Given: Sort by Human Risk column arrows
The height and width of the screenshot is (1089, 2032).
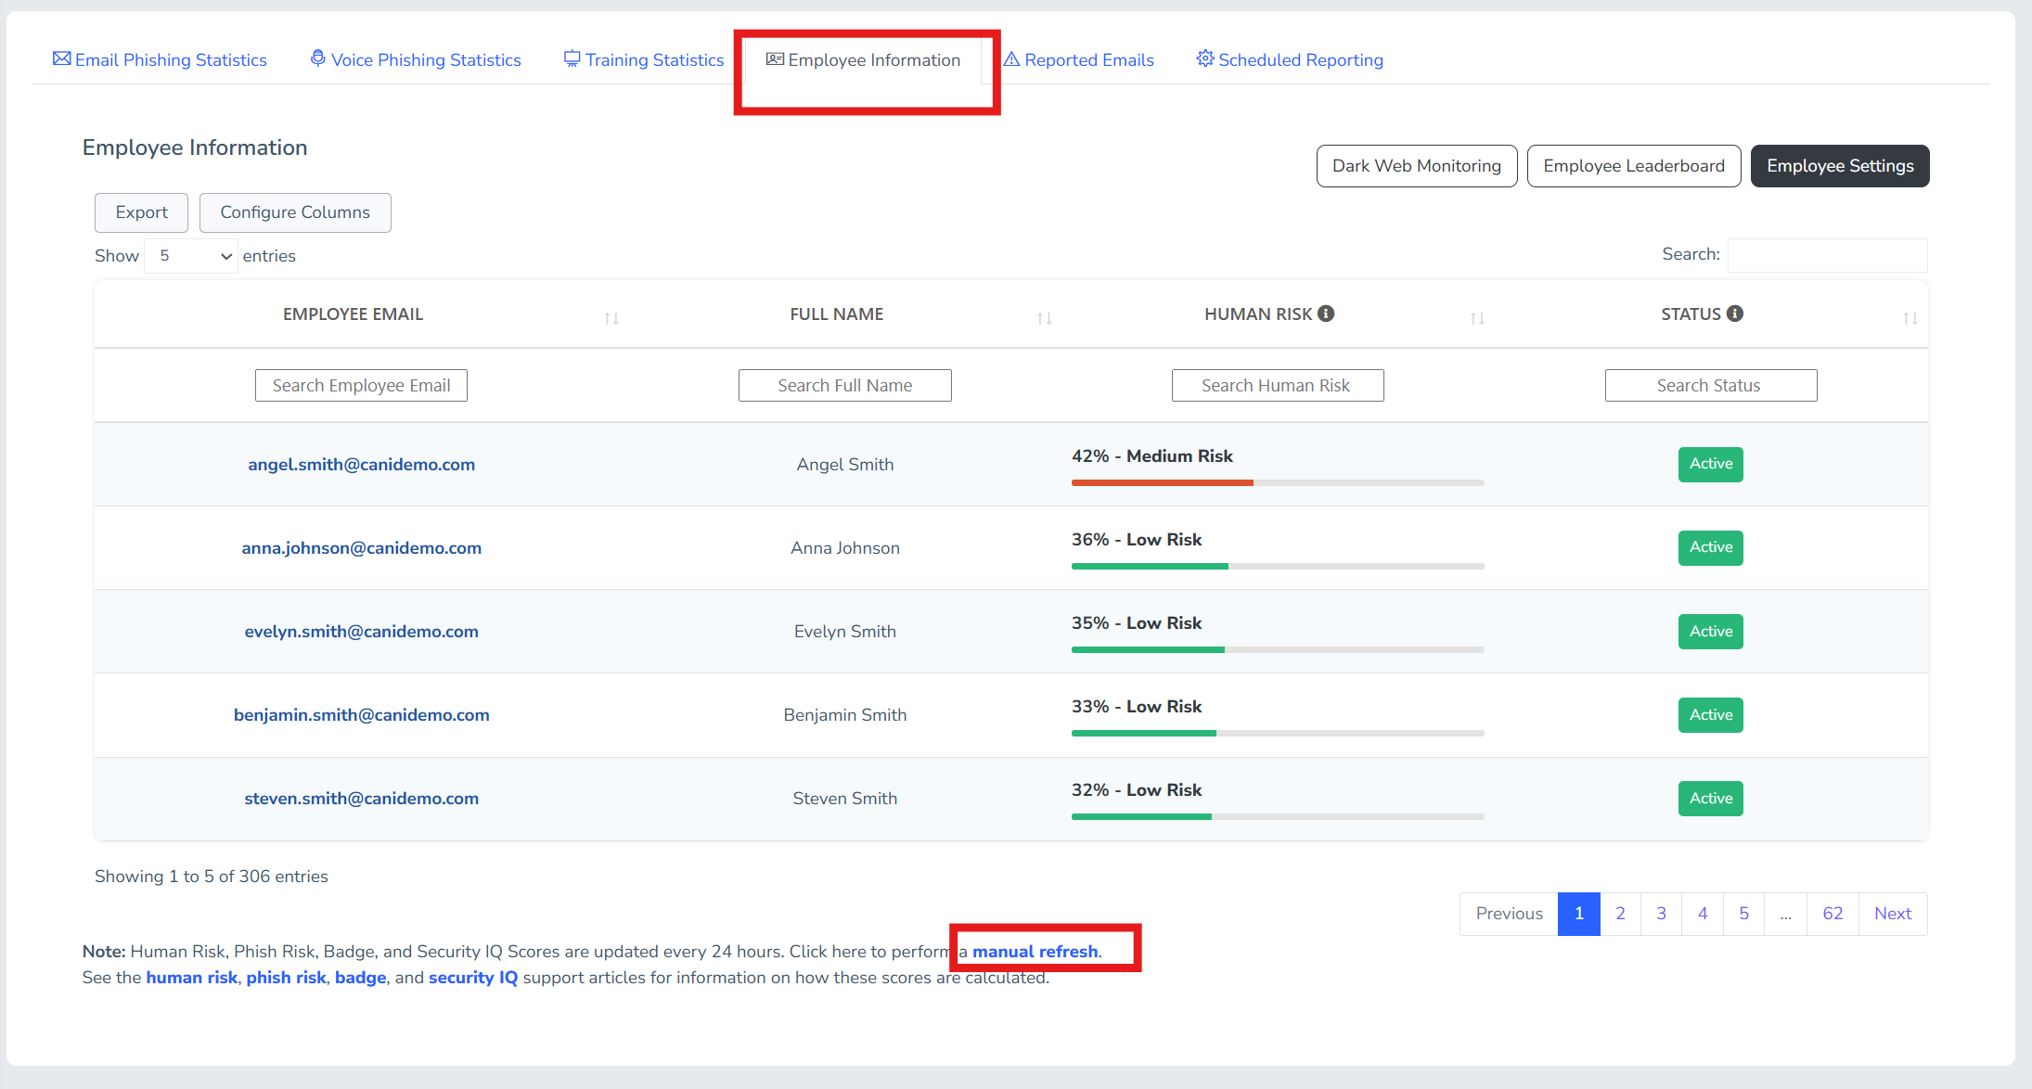Looking at the screenshot, I should tap(1477, 318).
